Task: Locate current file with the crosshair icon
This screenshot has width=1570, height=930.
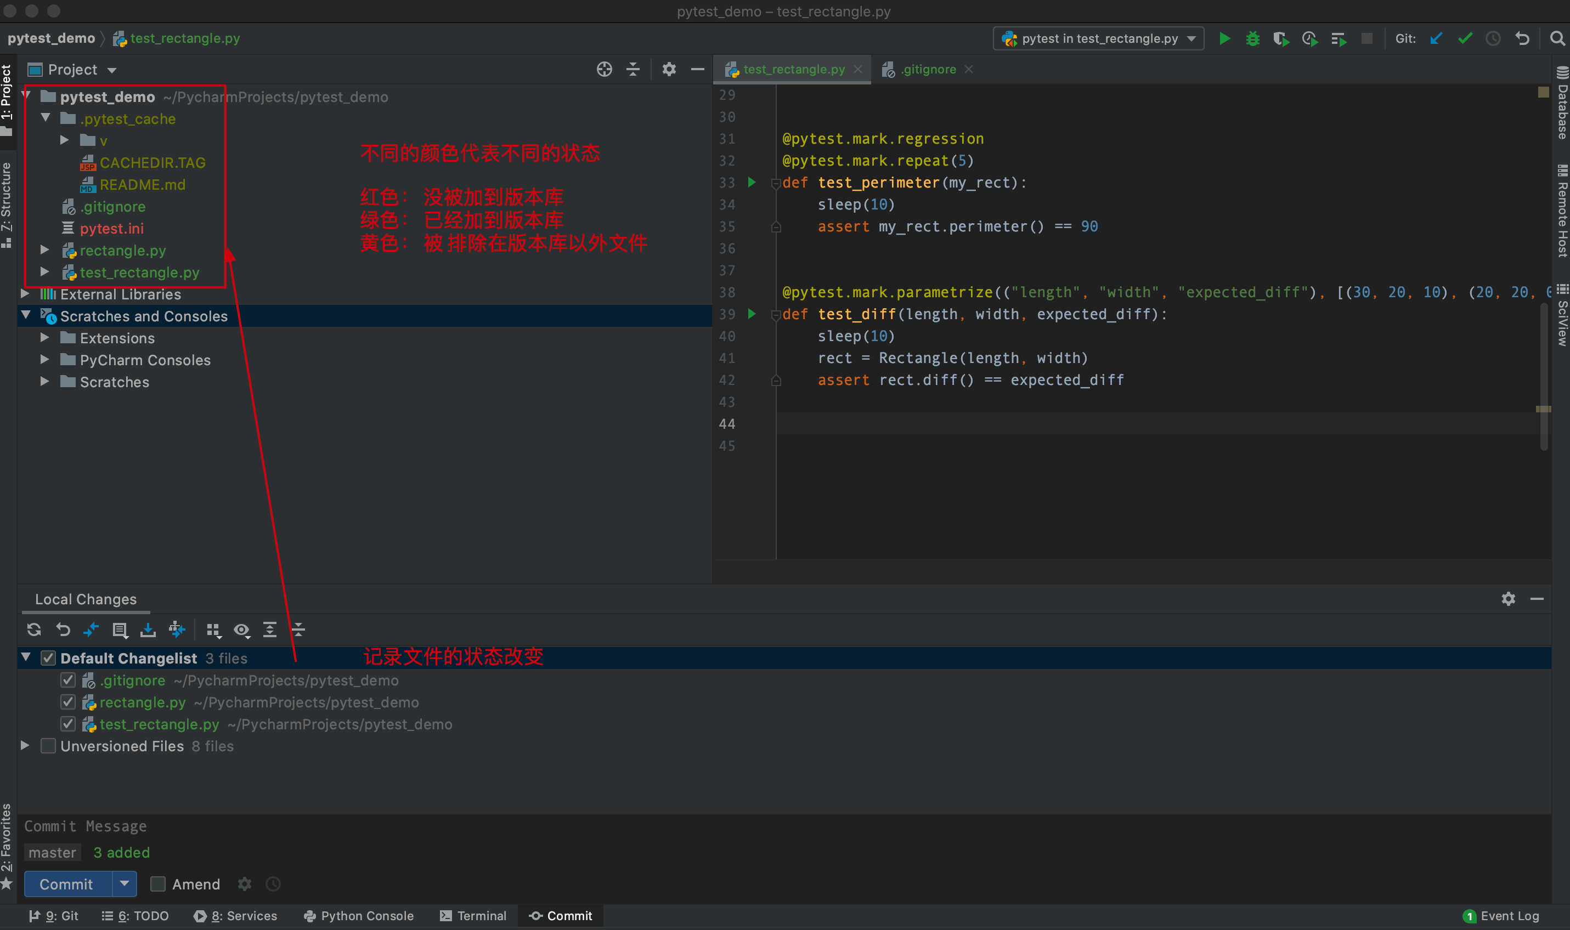Action: [x=604, y=70]
